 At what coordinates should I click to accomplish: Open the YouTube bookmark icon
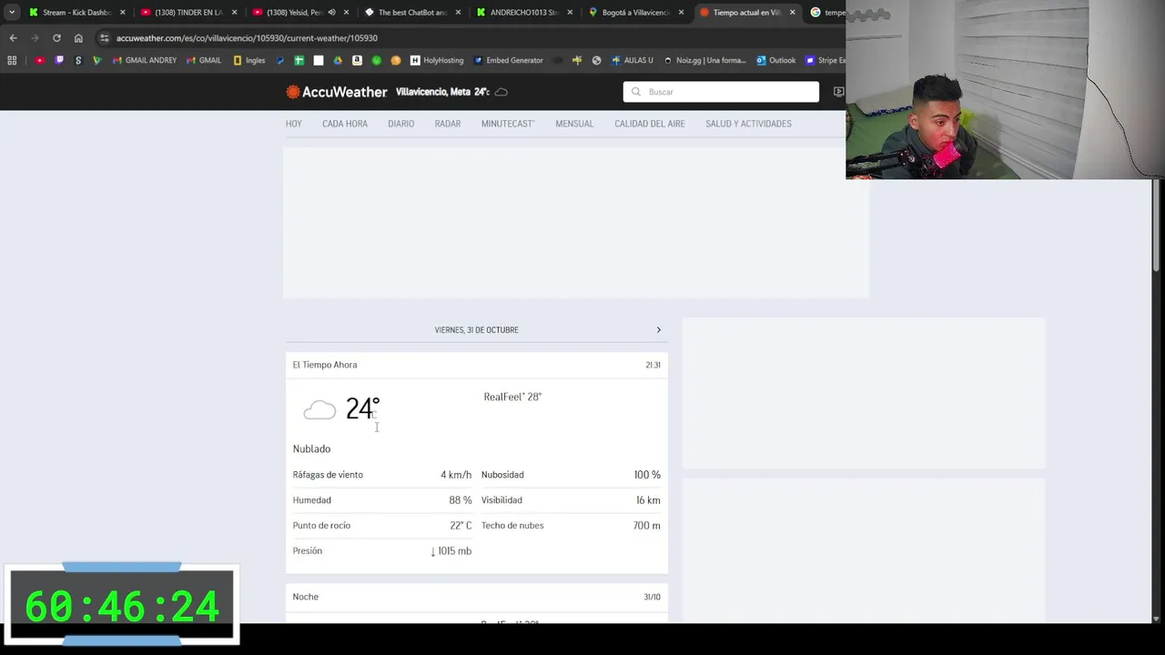[x=40, y=60]
